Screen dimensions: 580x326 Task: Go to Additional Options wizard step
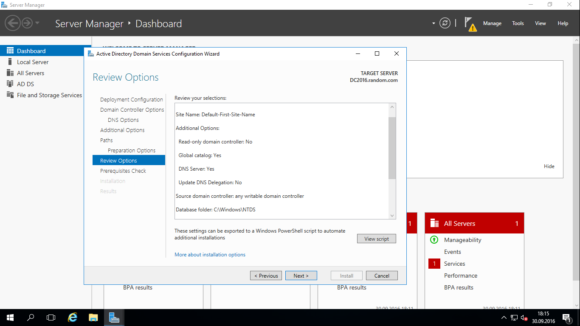click(122, 130)
